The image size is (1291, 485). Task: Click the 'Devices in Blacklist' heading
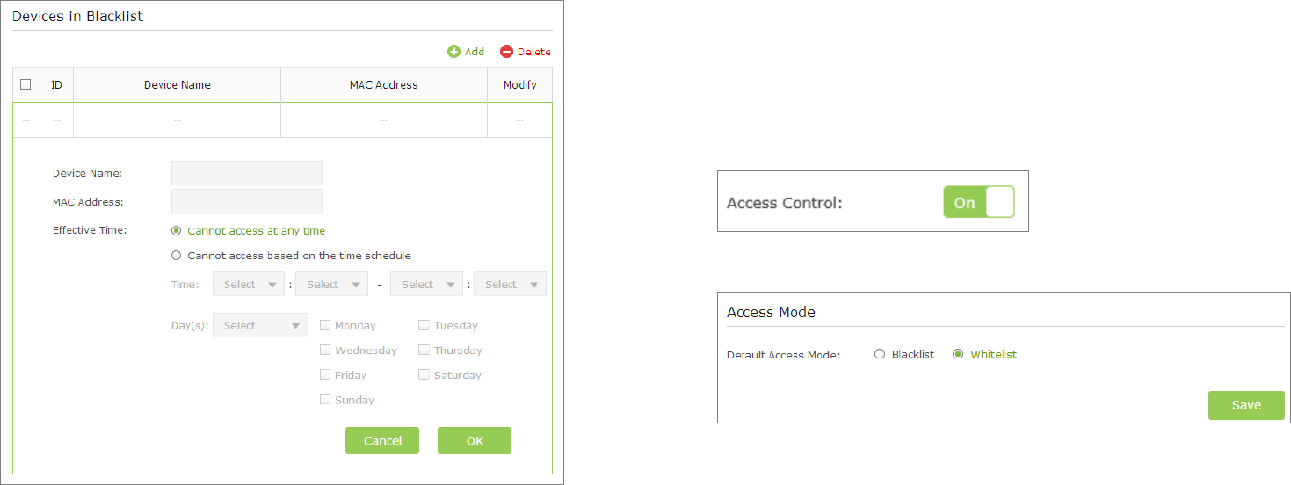click(x=77, y=16)
